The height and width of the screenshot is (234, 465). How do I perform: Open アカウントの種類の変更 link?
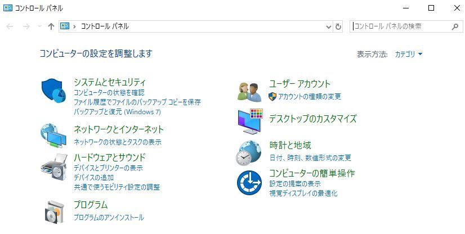309,97
